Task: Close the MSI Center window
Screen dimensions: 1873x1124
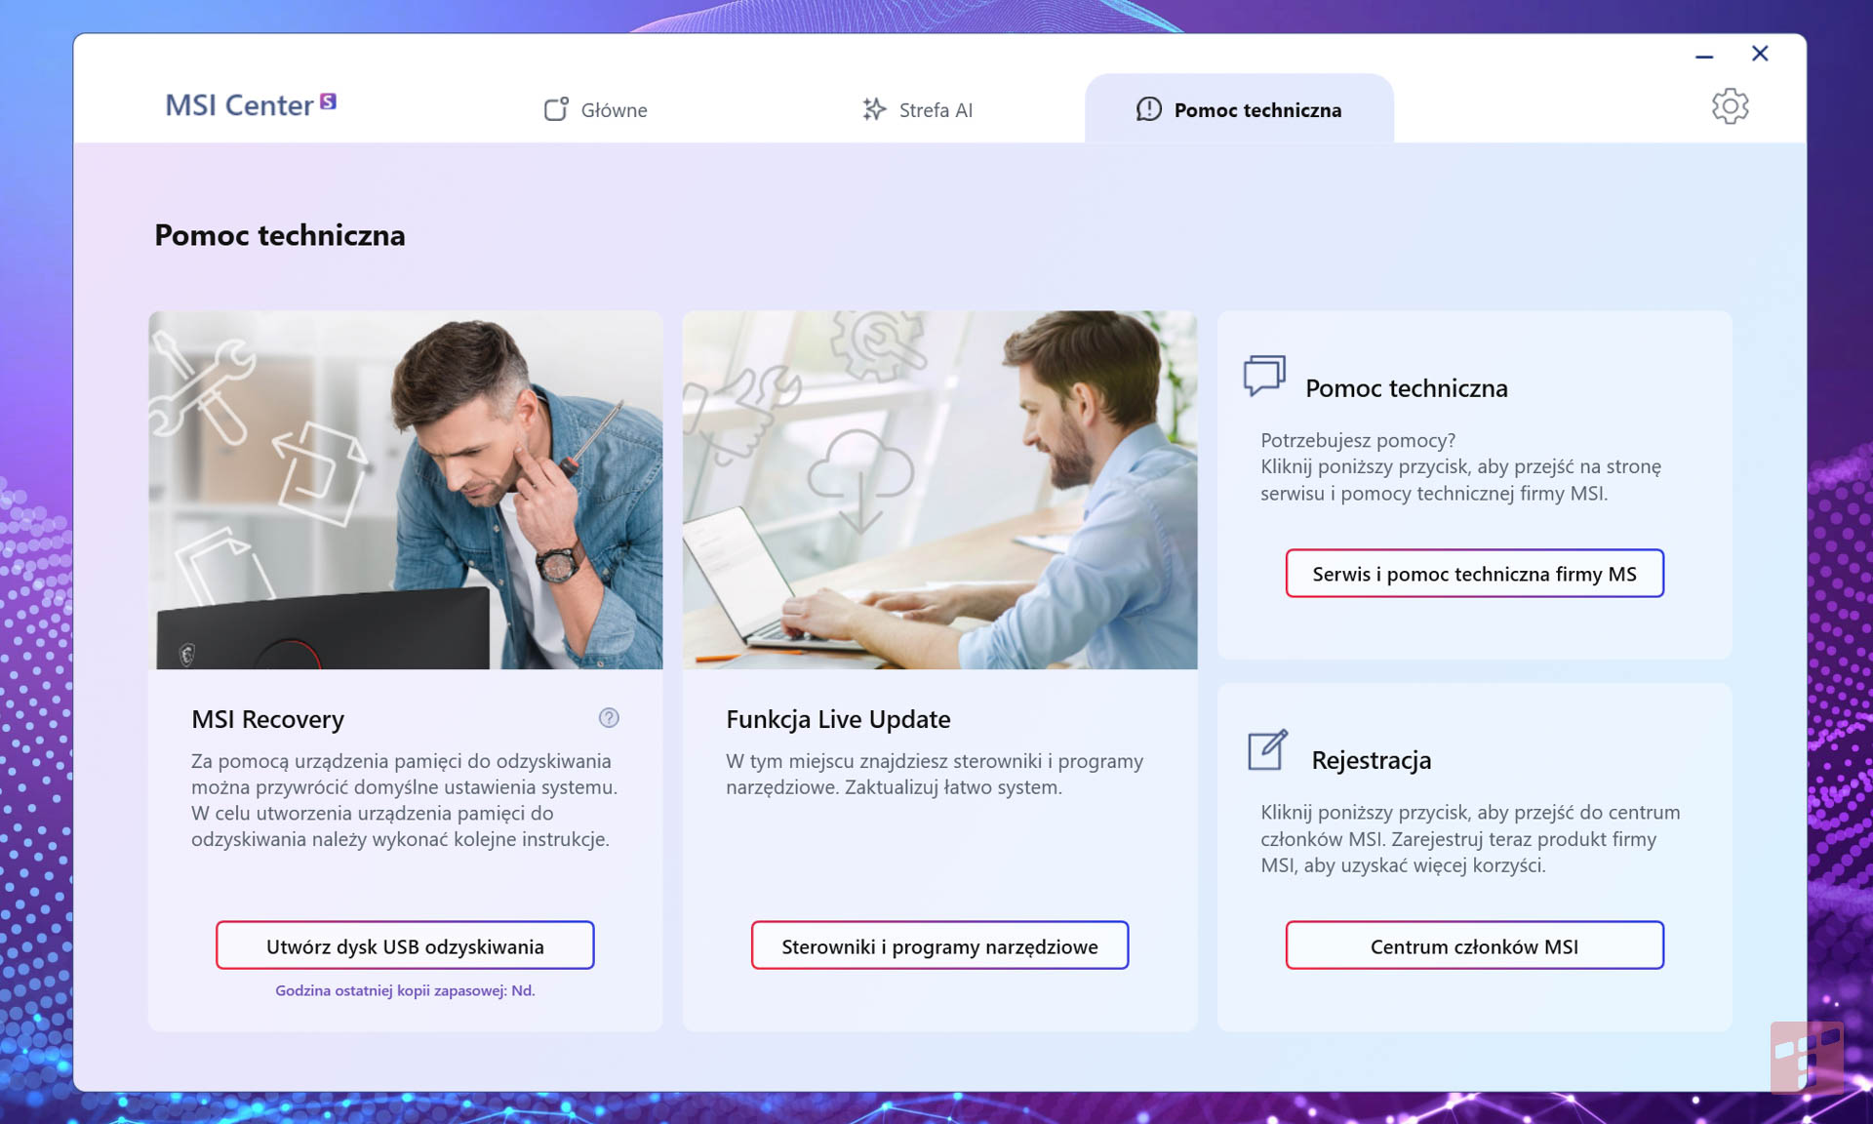Action: pos(1760,54)
